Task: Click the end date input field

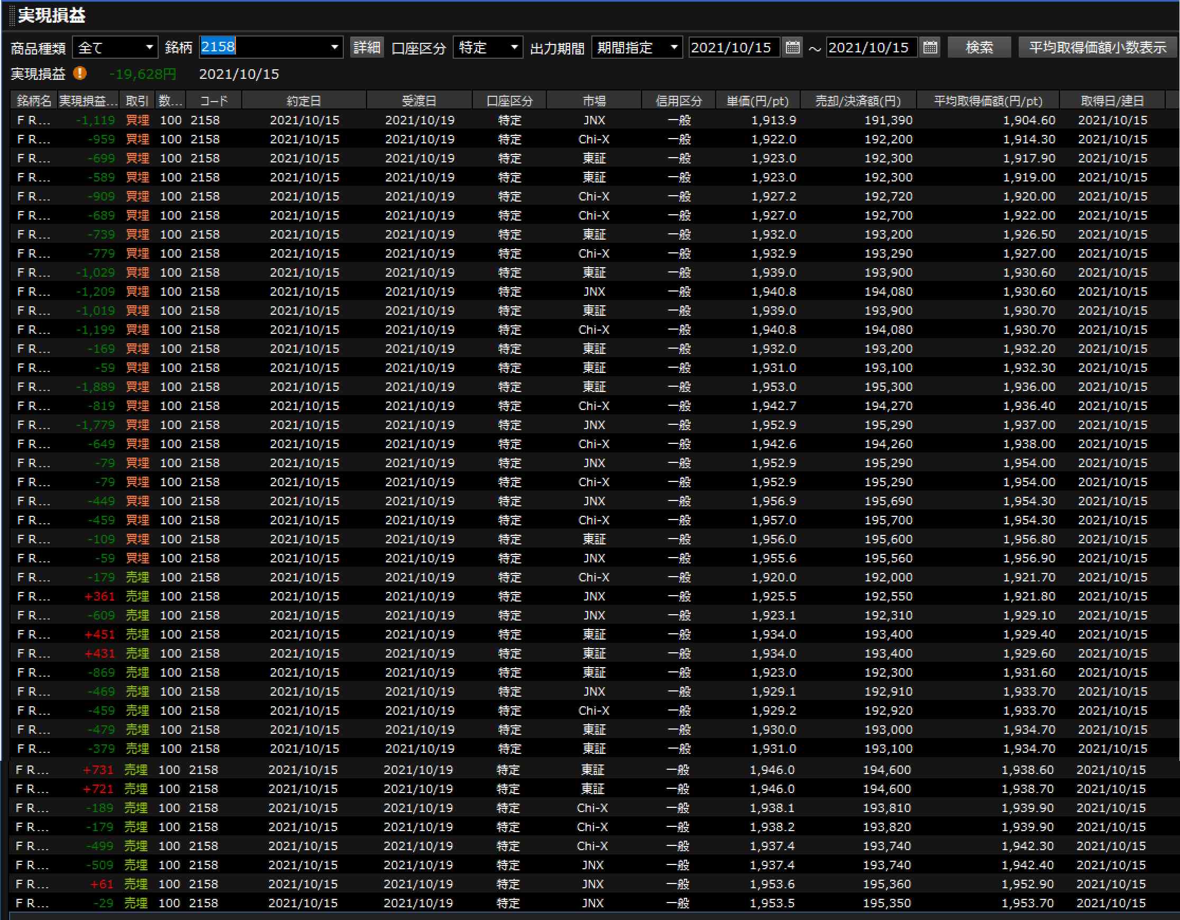Action: [x=871, y=48]
